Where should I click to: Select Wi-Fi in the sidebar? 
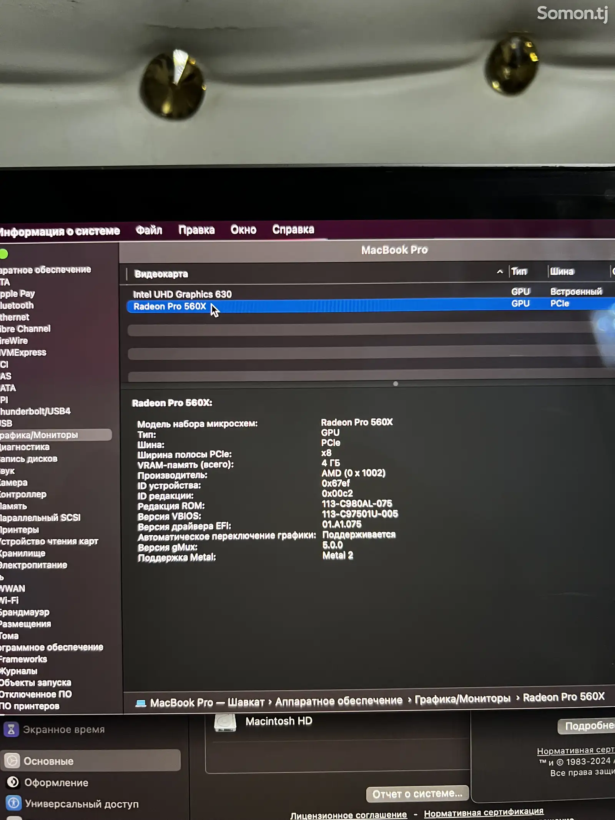tap(9, 600)
